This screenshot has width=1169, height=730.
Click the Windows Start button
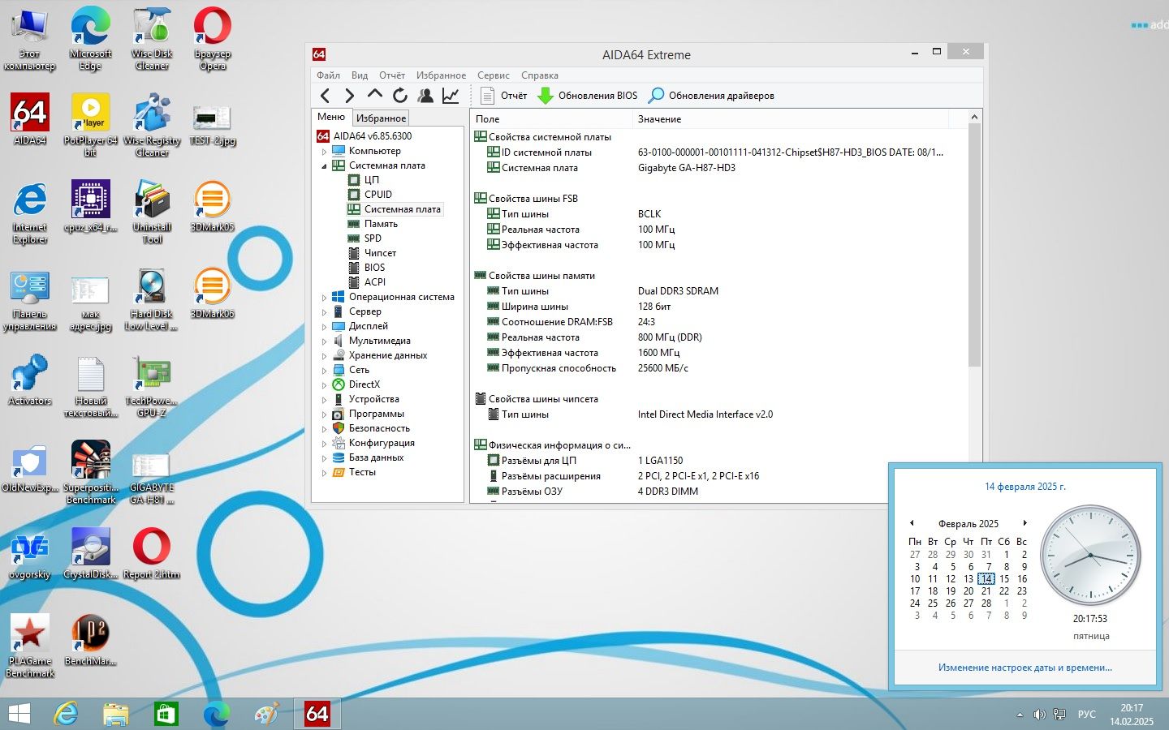19,714
